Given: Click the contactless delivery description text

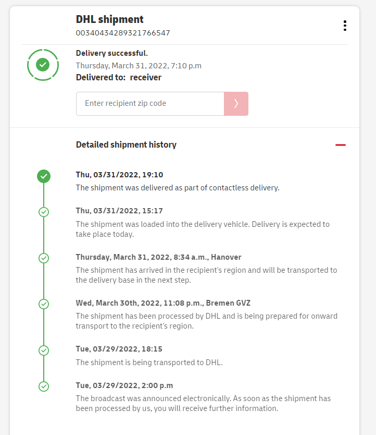Looking at the screenshot, I should (178, 188).
